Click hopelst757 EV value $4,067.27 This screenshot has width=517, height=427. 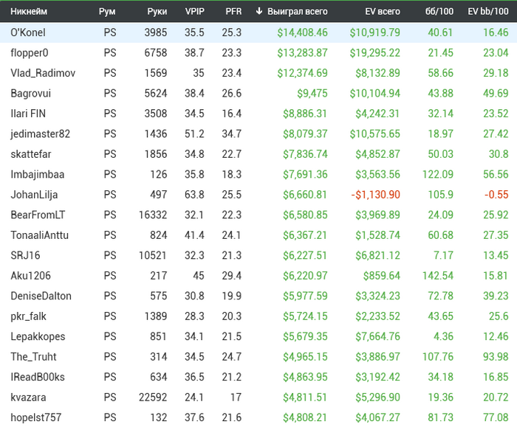[x=377, y=418]
